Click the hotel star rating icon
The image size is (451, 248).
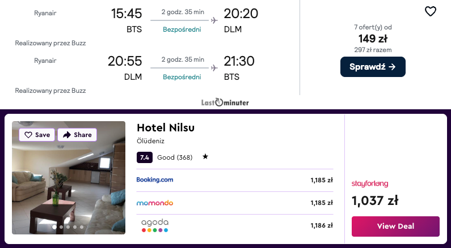(205, 157)
